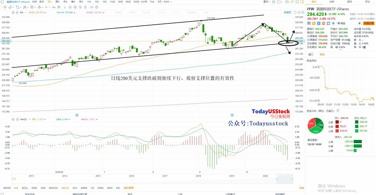Click the left timeline range handle
The image size is (376, 195).
click(277, 179)
